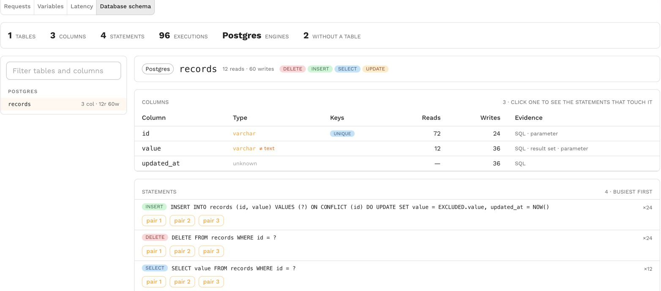Open the value column row

tap(397, 148)
